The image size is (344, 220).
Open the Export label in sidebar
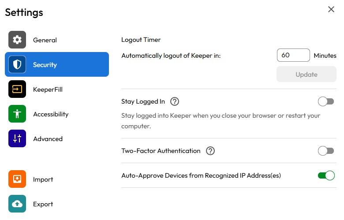tap(43, 204)
